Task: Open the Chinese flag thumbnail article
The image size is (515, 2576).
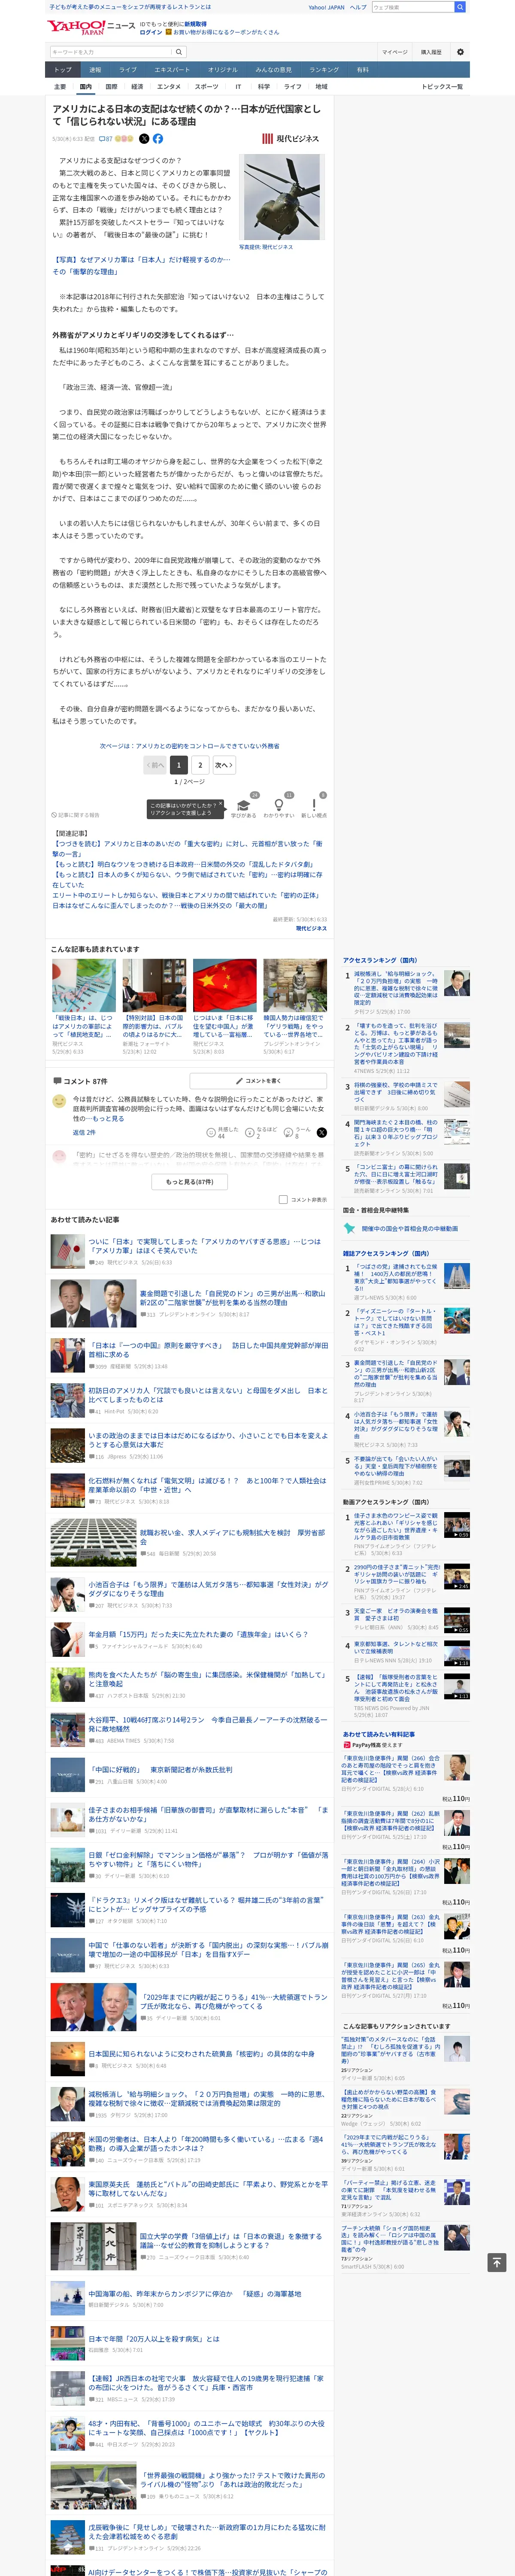Action: click(x=224, y=986)
